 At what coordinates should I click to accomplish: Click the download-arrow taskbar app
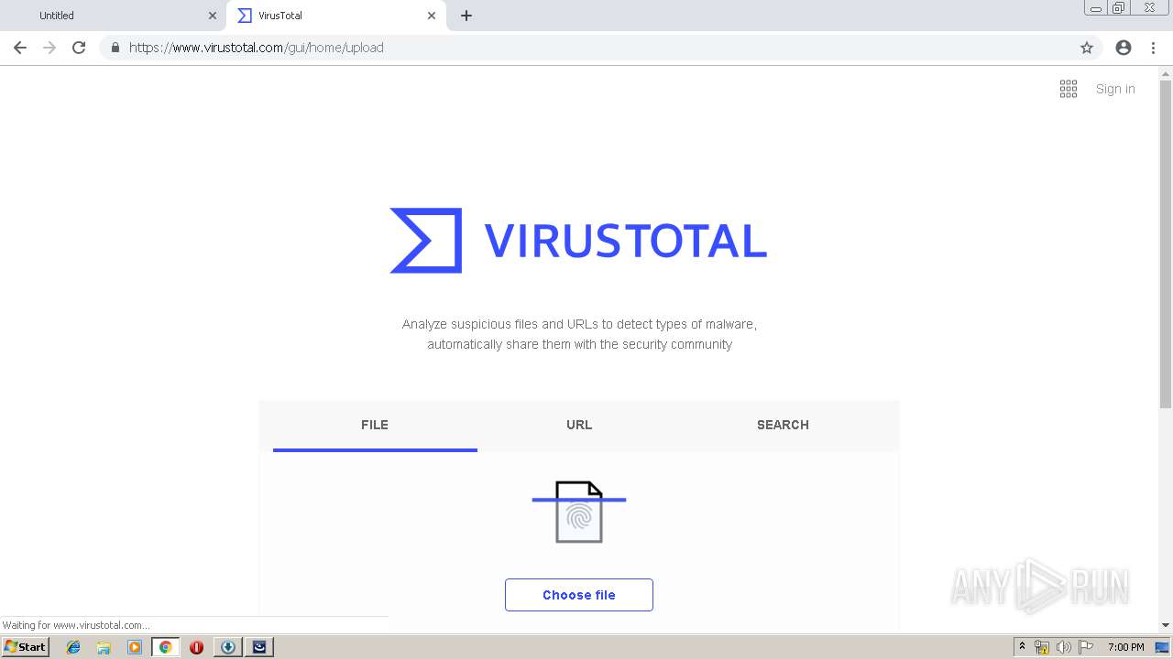[228, 647]
